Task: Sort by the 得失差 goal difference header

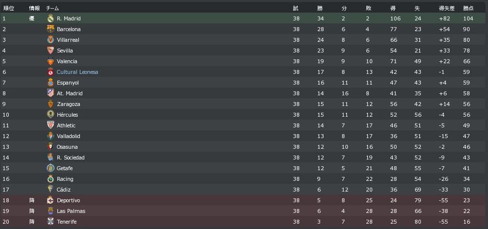Action: tap(446, 8)
